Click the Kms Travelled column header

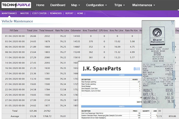(x=90, y=31)
